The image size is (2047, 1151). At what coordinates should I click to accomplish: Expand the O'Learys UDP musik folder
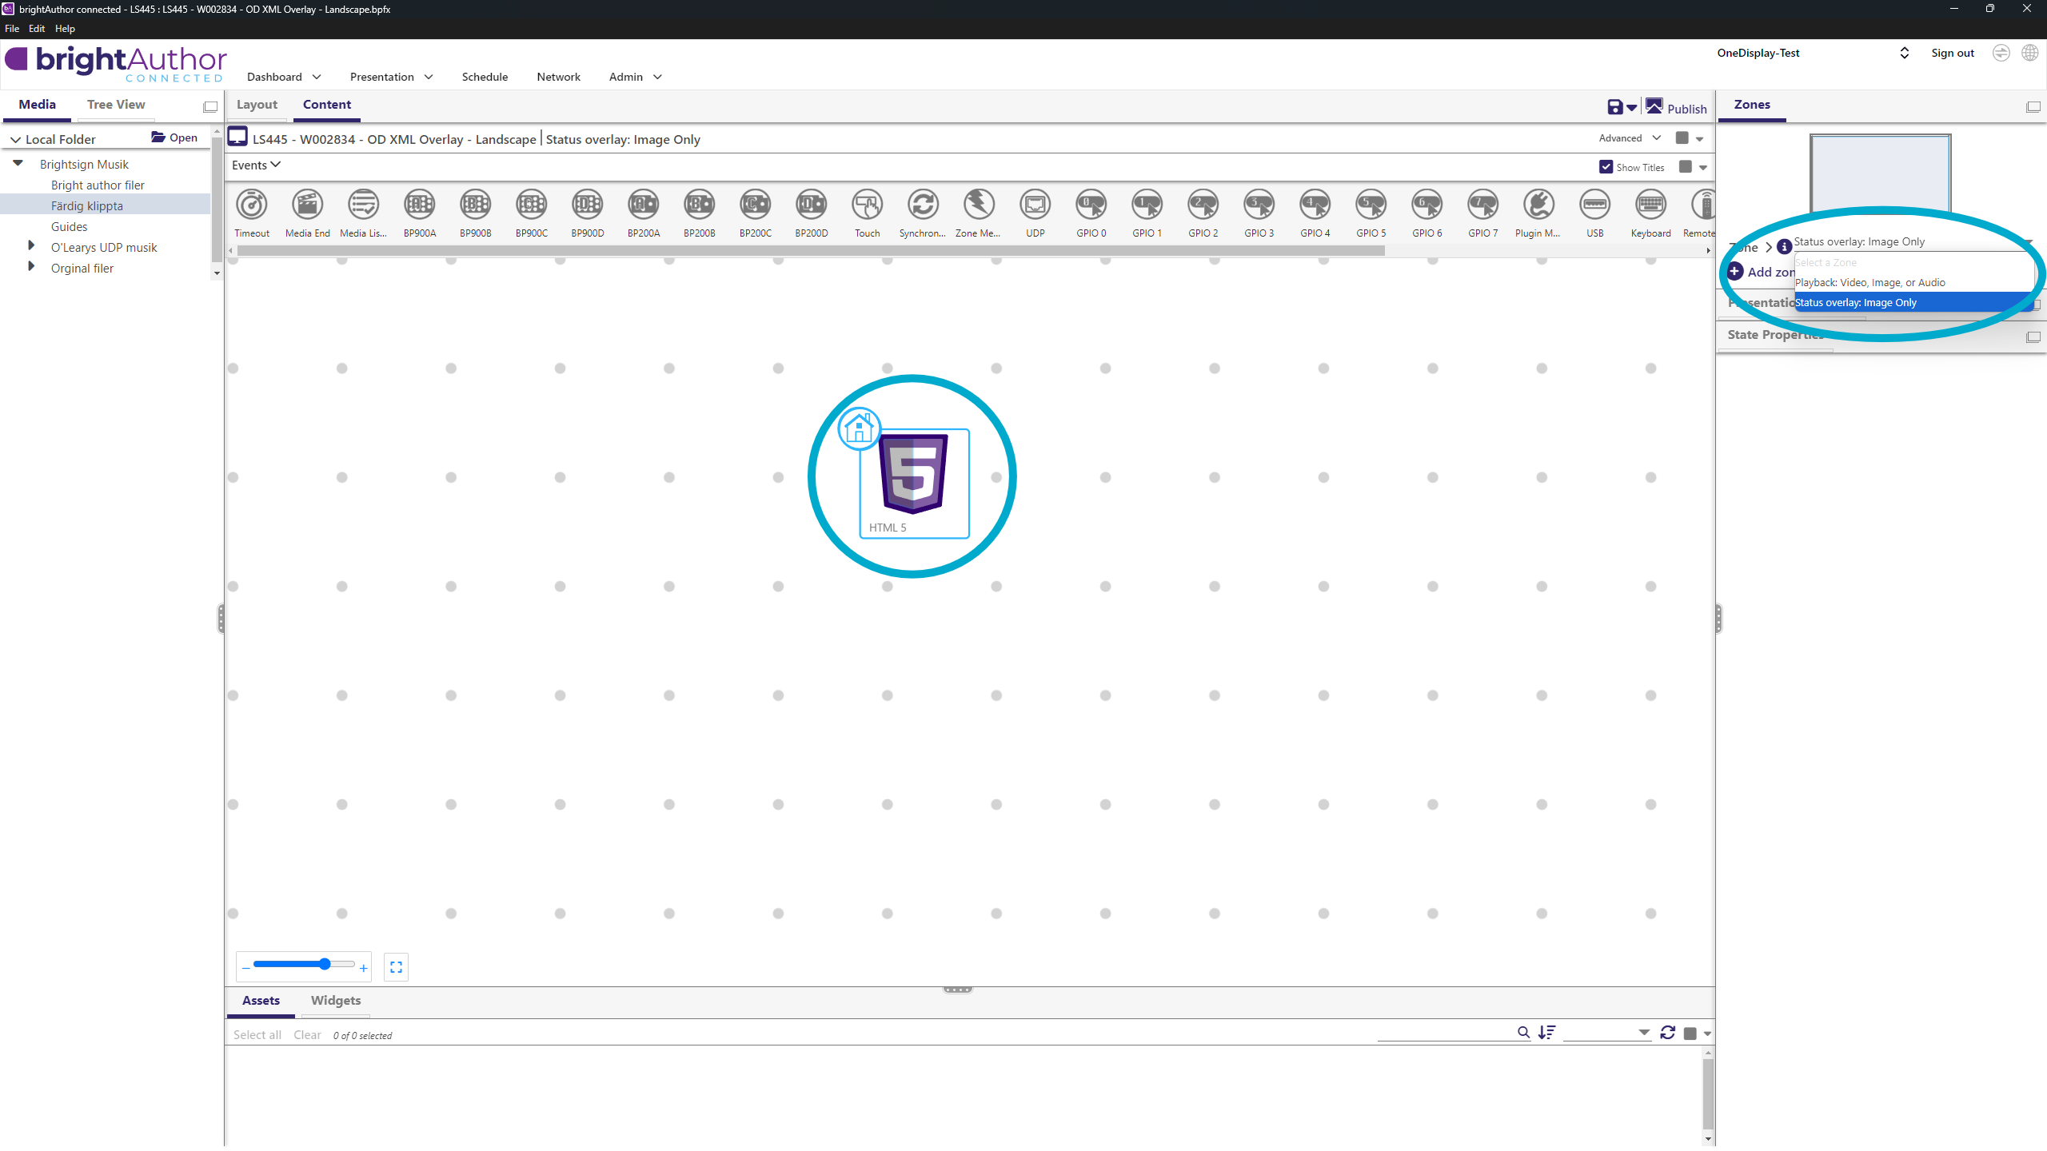(x=31, y=246)
